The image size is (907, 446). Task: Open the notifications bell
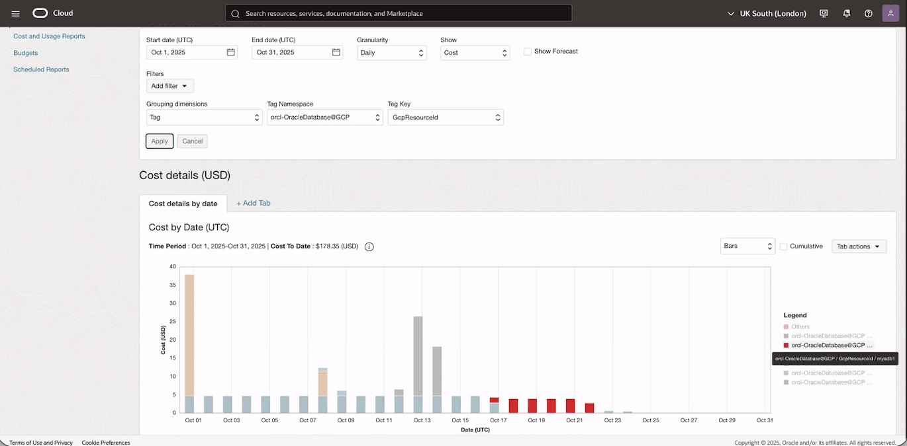846,13
